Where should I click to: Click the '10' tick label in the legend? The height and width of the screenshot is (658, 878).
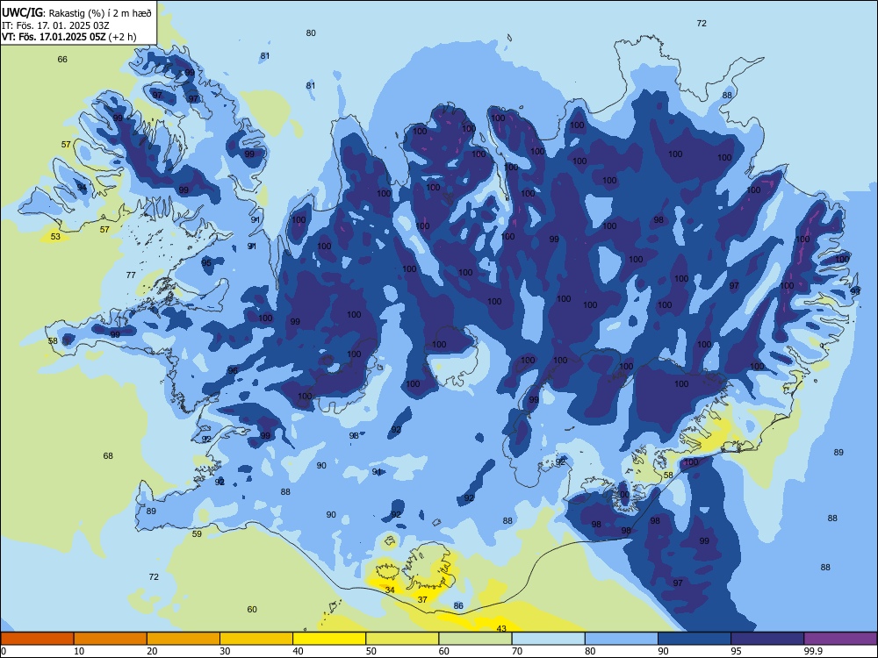(x=79, y=651)
